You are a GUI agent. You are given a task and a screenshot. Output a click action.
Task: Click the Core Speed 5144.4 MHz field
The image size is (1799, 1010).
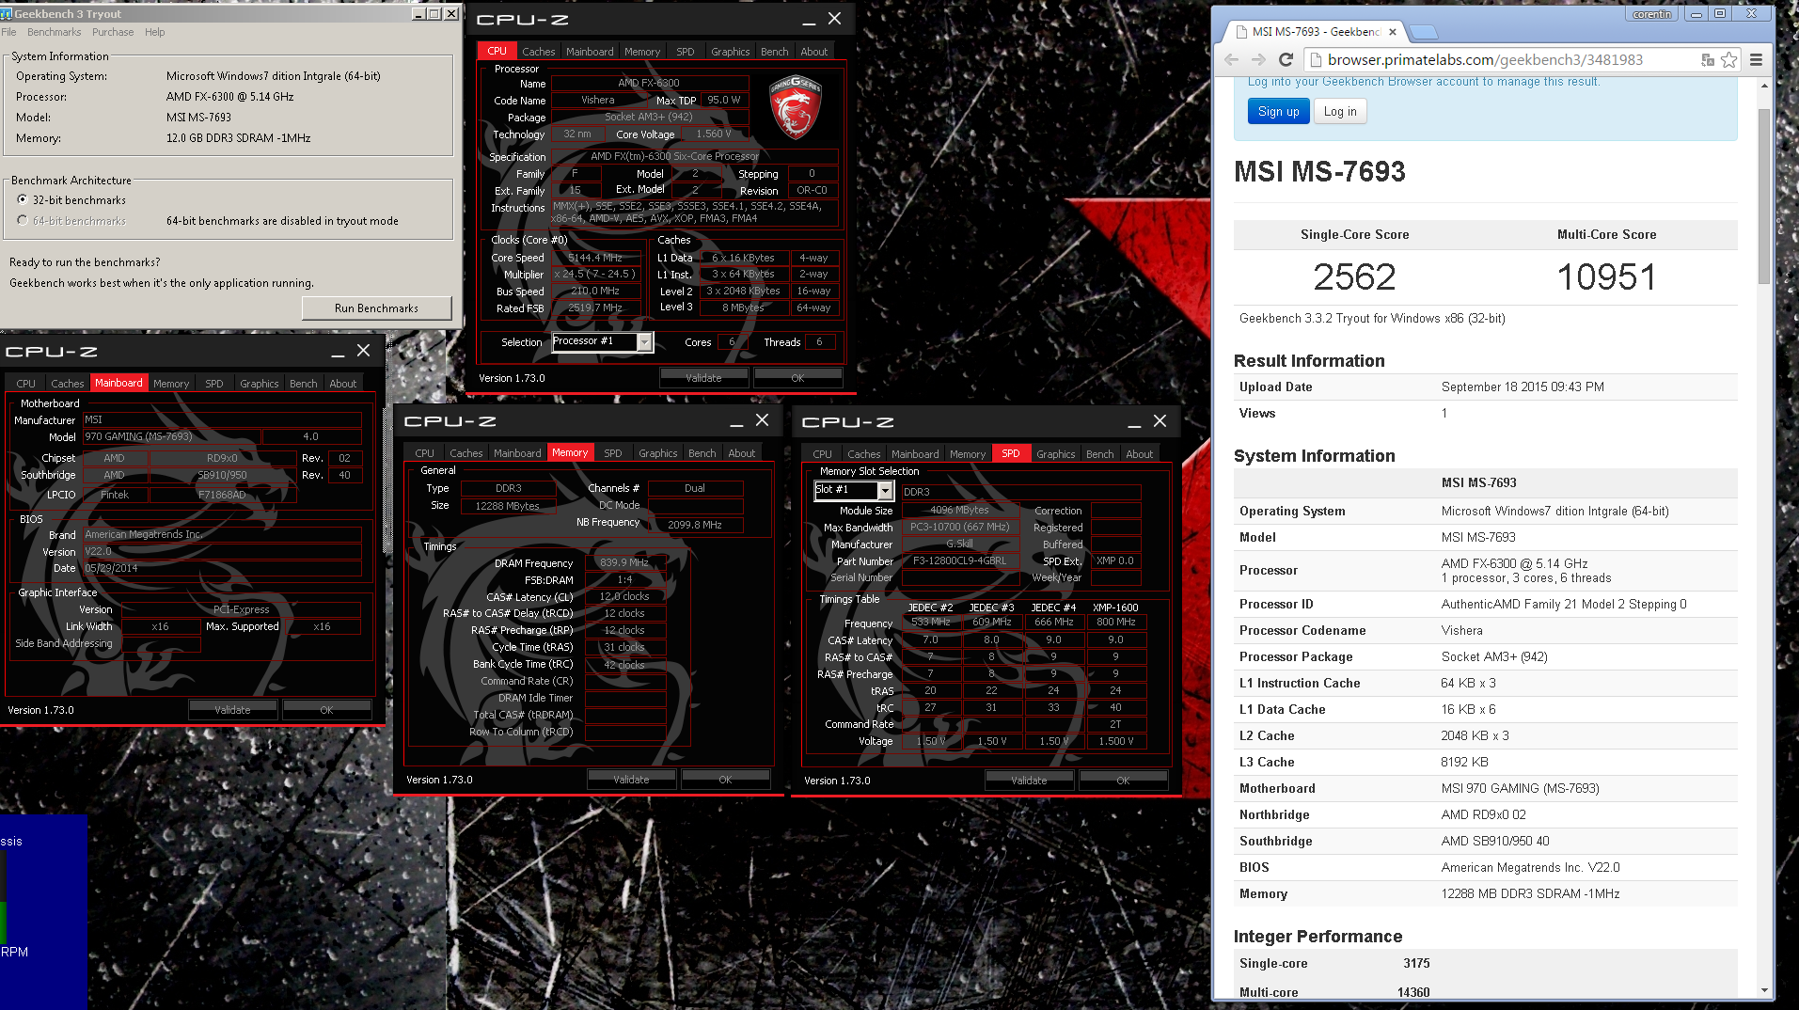click(595, 258)
